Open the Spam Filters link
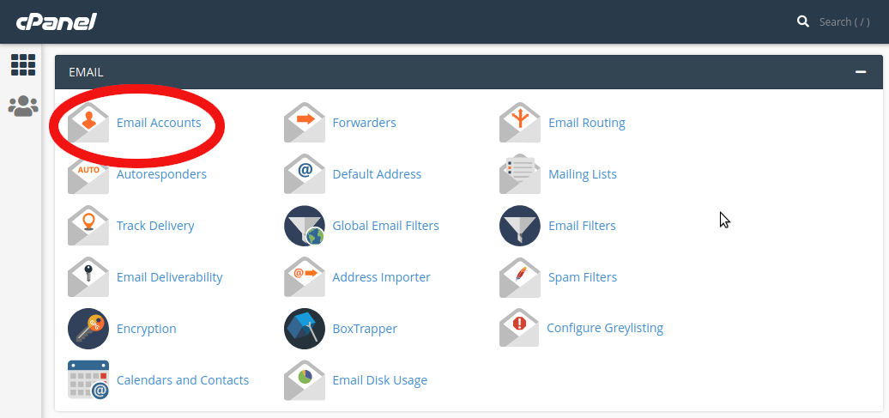The image size is (889, 418). [583, 277]
